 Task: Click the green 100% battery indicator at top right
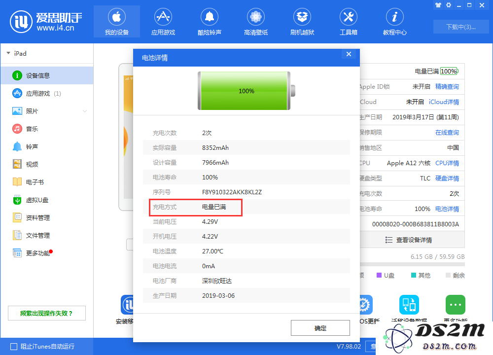449,71
